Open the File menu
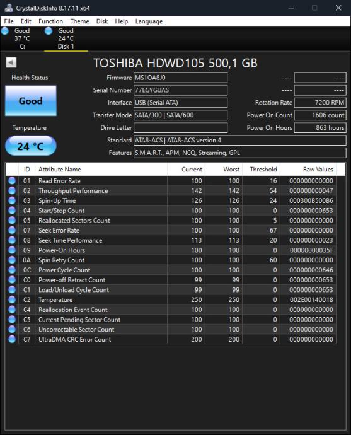This screenshot has height=435, width=351. [x=9, y=21]
